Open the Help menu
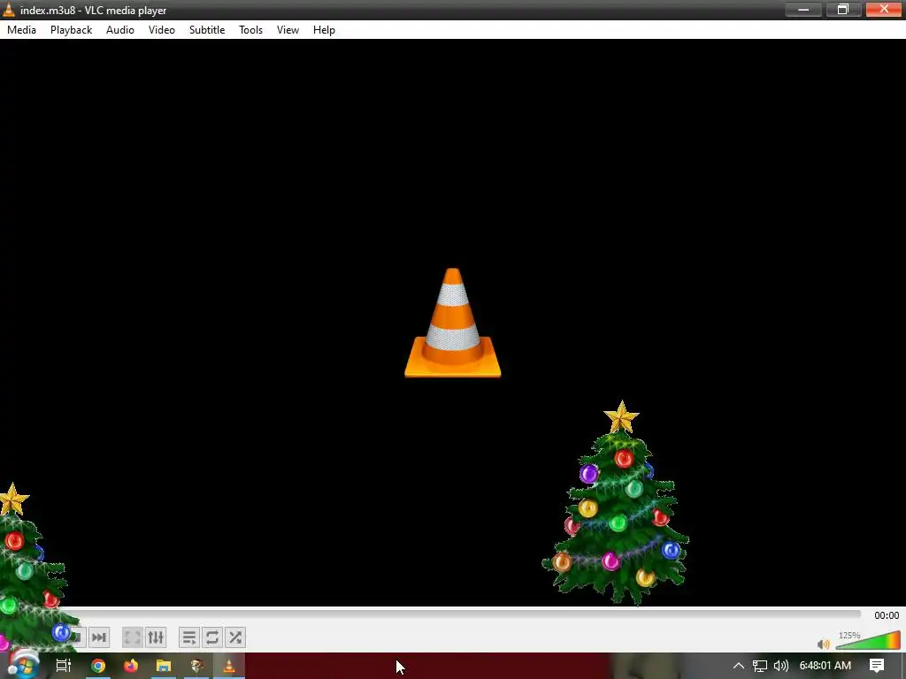906x679 pixels. tap(324, 30)
